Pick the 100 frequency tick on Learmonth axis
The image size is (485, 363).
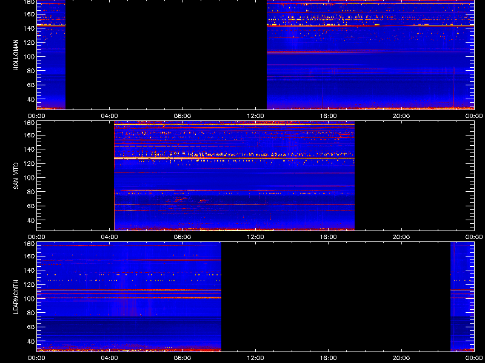28,298
